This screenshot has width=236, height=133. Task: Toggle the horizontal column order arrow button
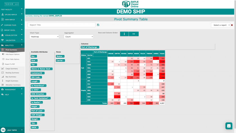(x=134, y=34)
